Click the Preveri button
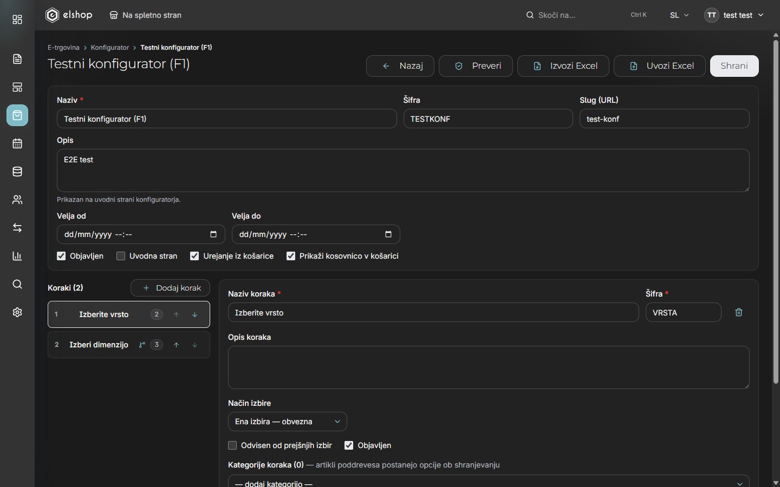Screen dimensions: 780x487 pyautogui.click(x=476, y=66)
